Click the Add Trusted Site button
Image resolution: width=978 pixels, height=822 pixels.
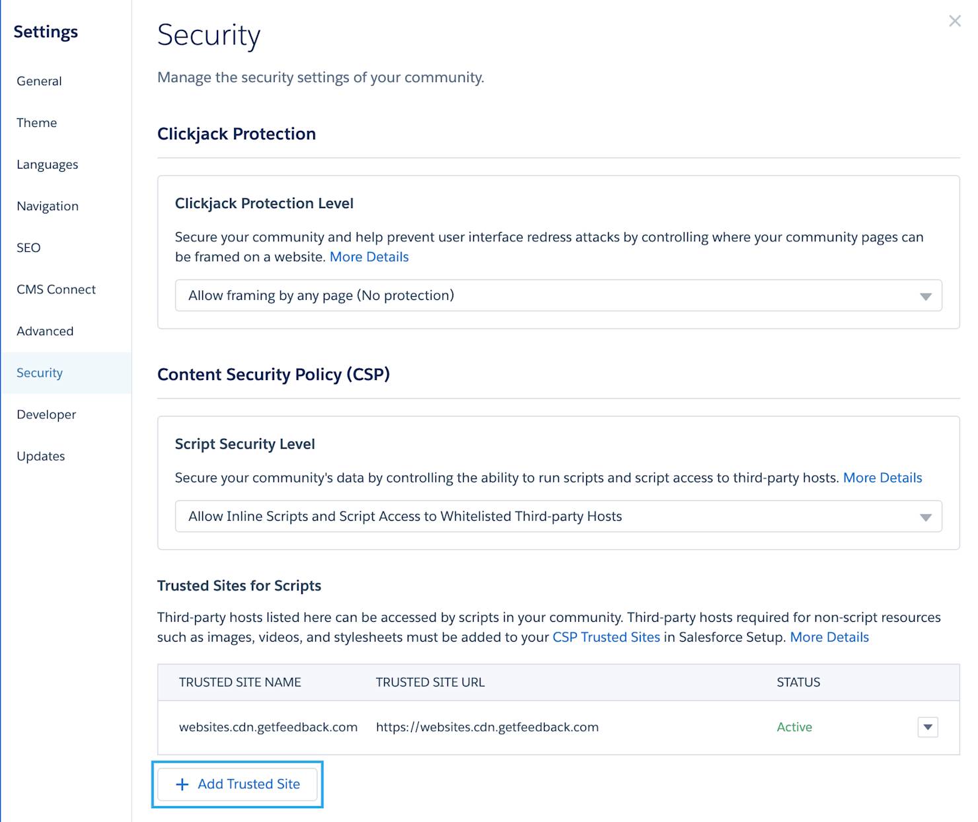[x=238, y=784]
